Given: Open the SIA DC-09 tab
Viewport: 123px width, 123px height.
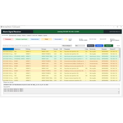Looking at the screenshot, I should 35,35.
